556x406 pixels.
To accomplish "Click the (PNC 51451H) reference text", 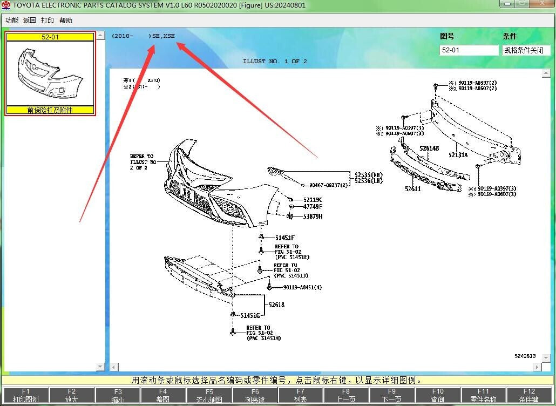I will coord(263,339).
